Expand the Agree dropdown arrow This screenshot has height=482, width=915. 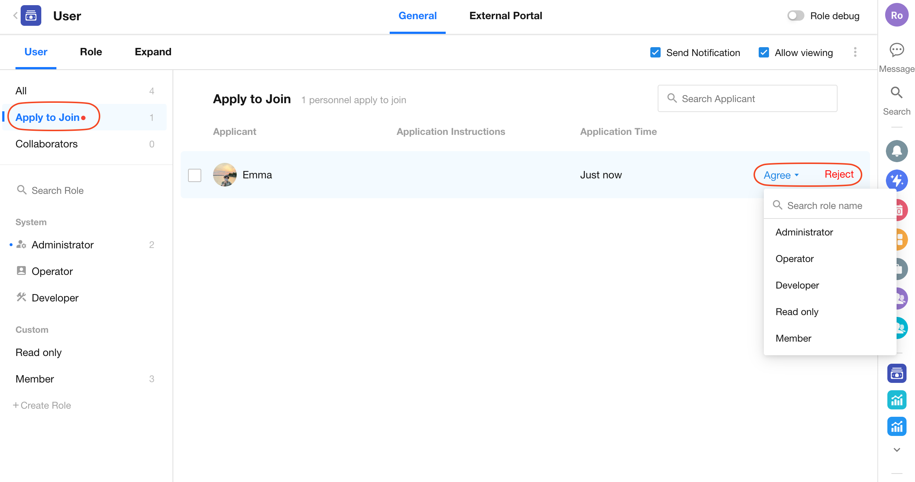point(797,175)
